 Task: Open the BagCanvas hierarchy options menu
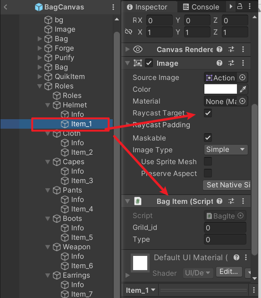(x=113, y=7)
